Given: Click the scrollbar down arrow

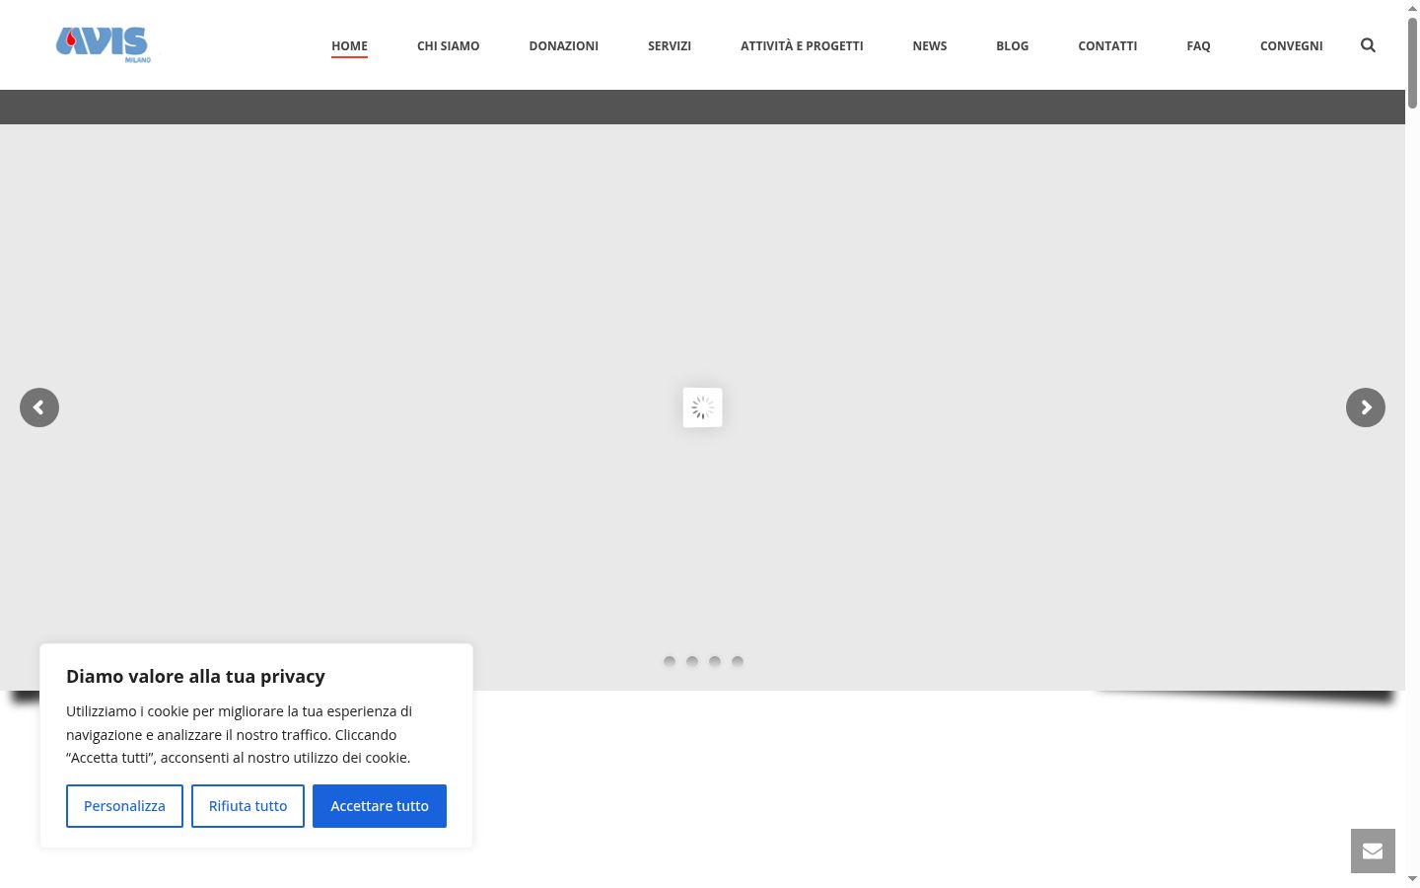Looking at the screenshot, I should (1412, 879).
